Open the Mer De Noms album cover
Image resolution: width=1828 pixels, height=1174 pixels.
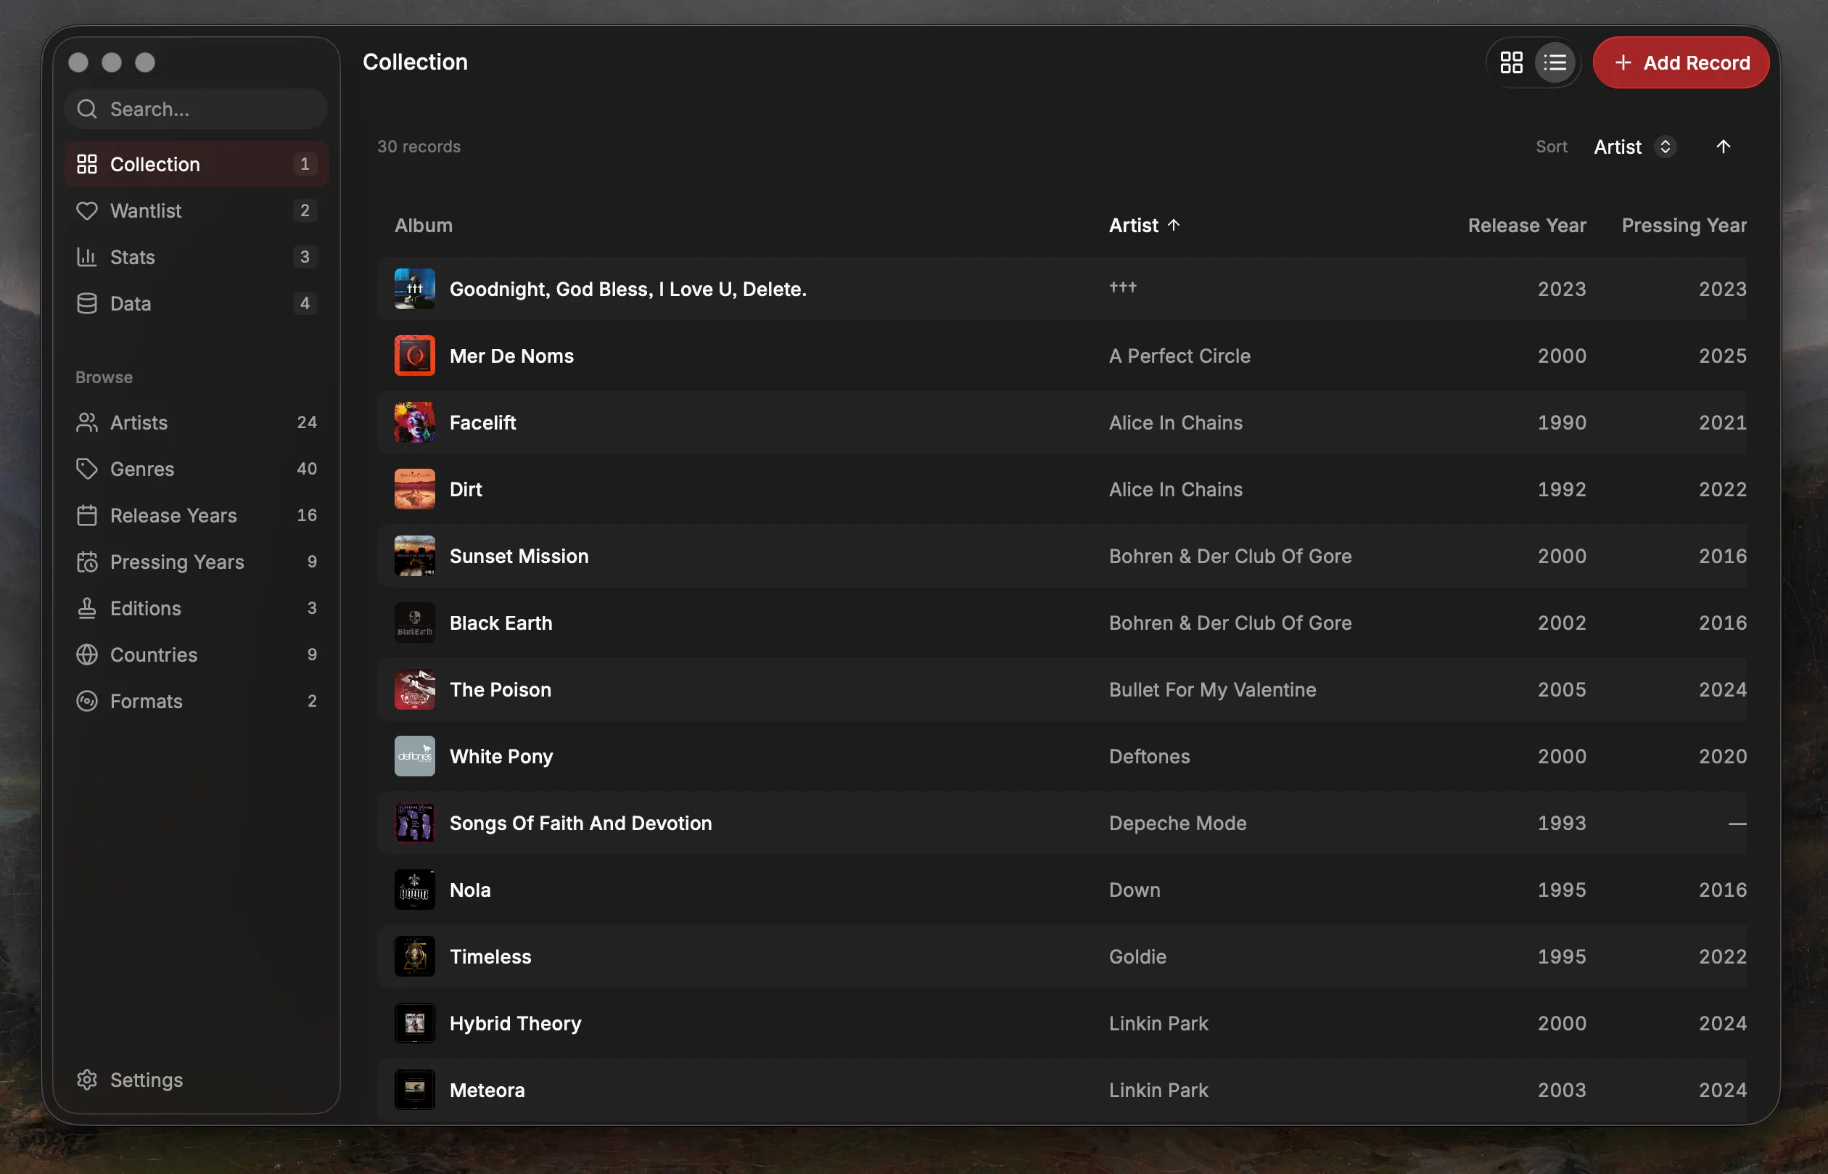(x=414, y=356)
